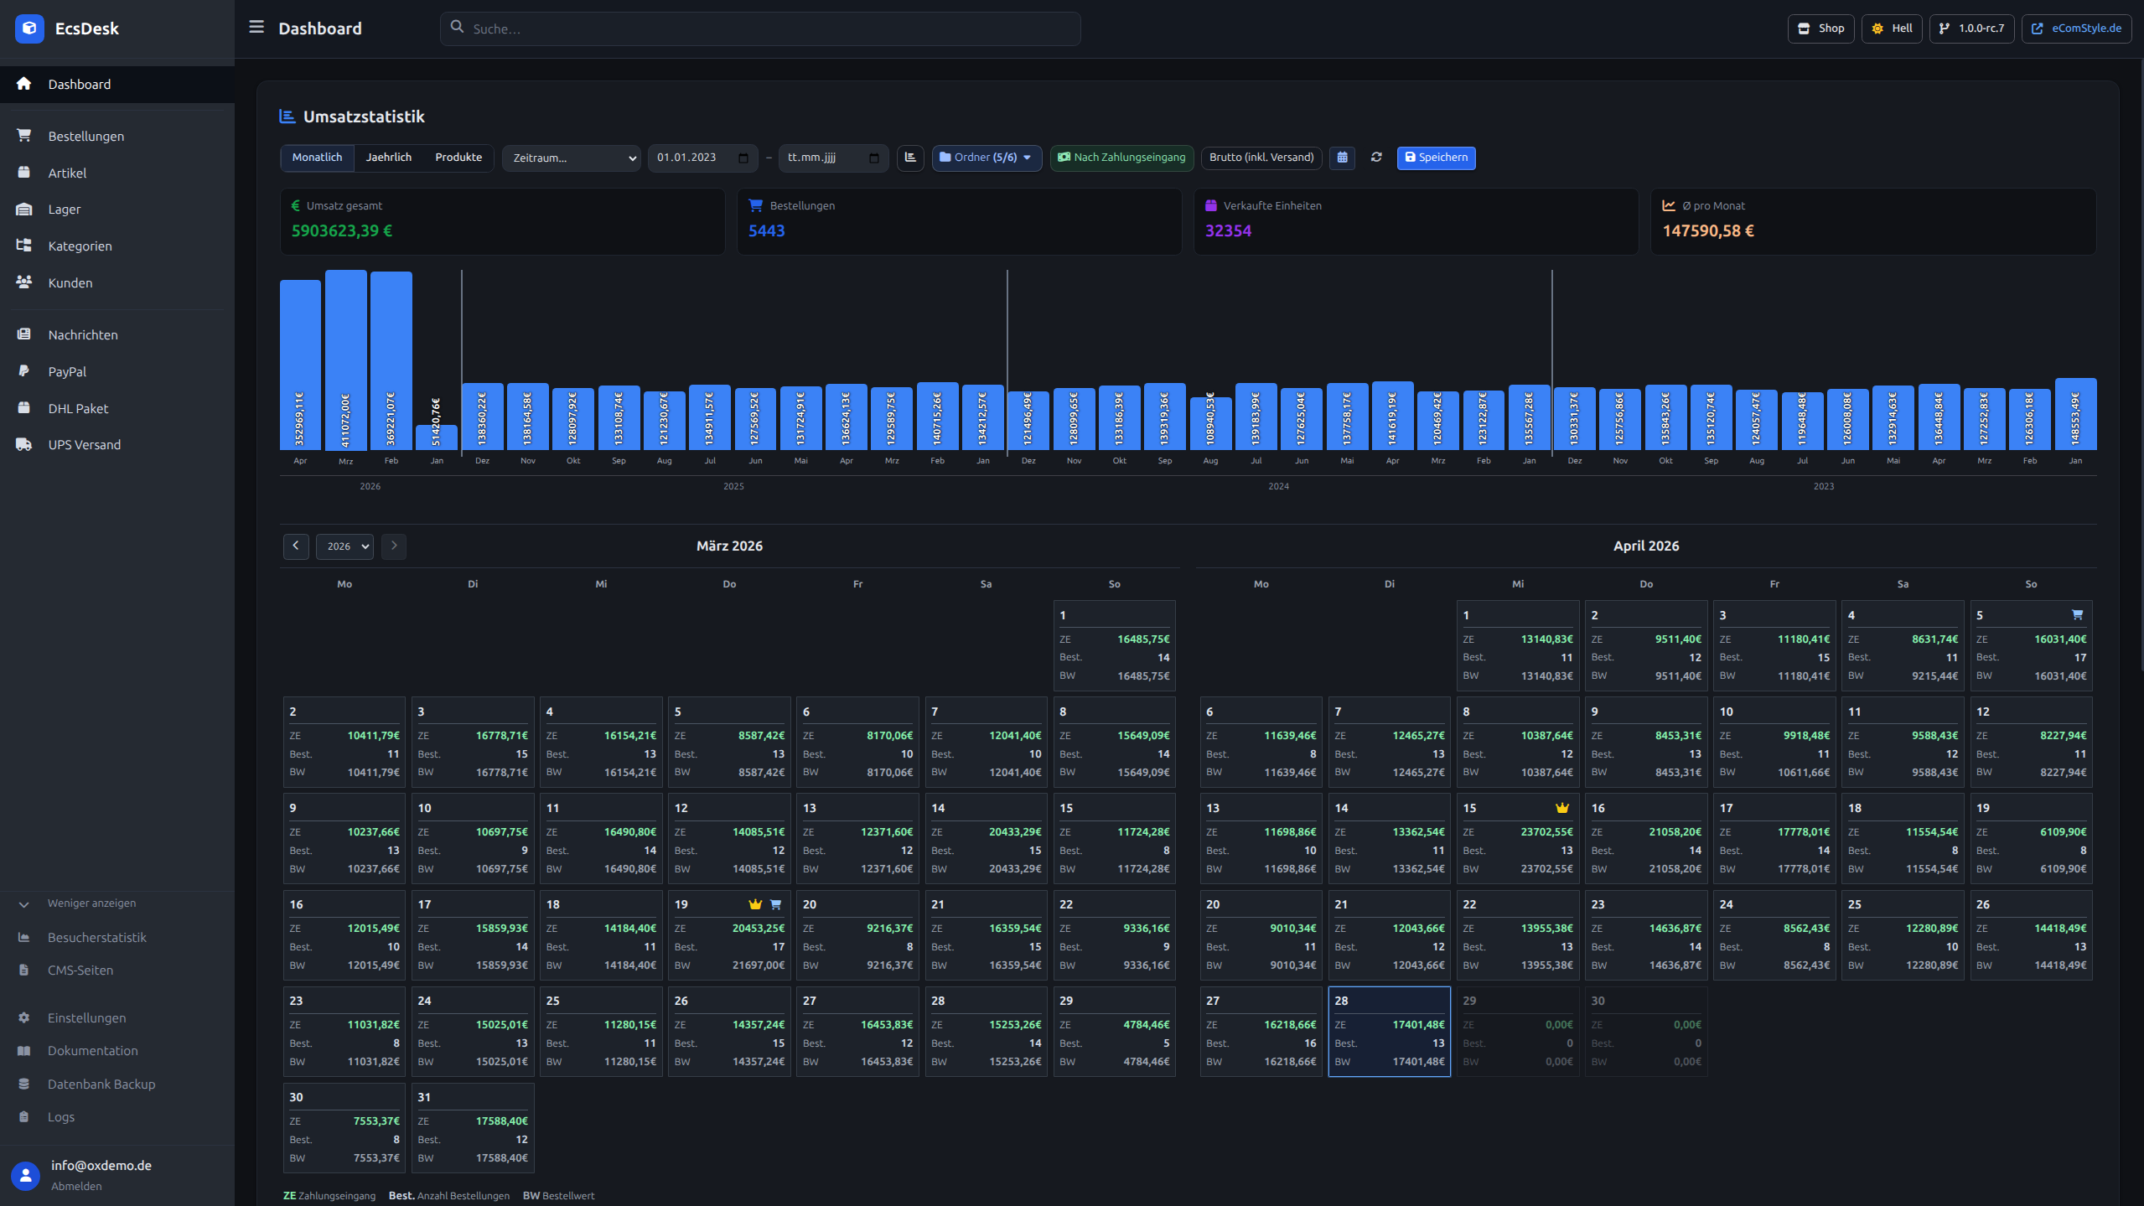Open the eComStyle.de link
Screen dimensions: 2144x1206
pyautogui.click(x=2076, y=28)
